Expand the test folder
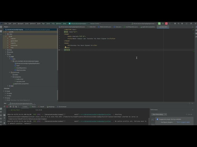The width and height of the screenshot is (197, 147). pos(7,86)
